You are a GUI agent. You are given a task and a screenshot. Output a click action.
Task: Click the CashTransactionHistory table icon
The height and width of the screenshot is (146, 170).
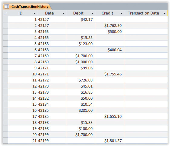(7, 7)
